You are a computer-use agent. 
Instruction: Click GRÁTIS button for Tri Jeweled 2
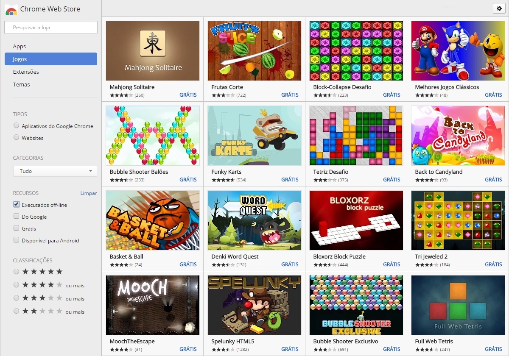point(493,264)
